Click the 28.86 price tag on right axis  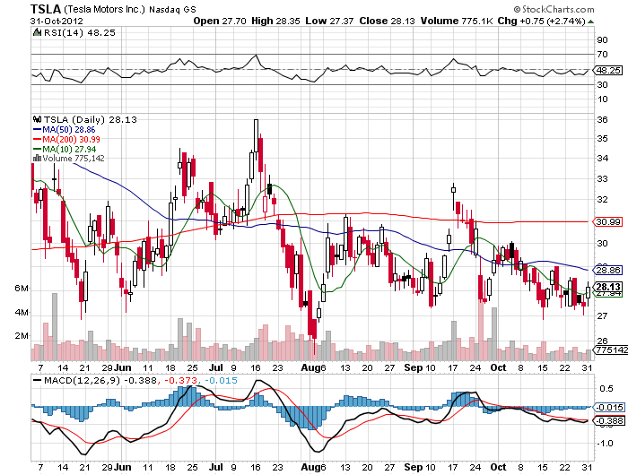tap(608, 270)
